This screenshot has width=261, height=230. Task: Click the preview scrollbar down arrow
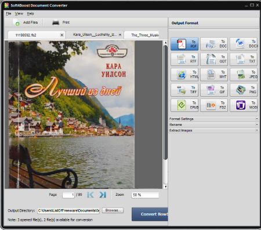point(165,187)
